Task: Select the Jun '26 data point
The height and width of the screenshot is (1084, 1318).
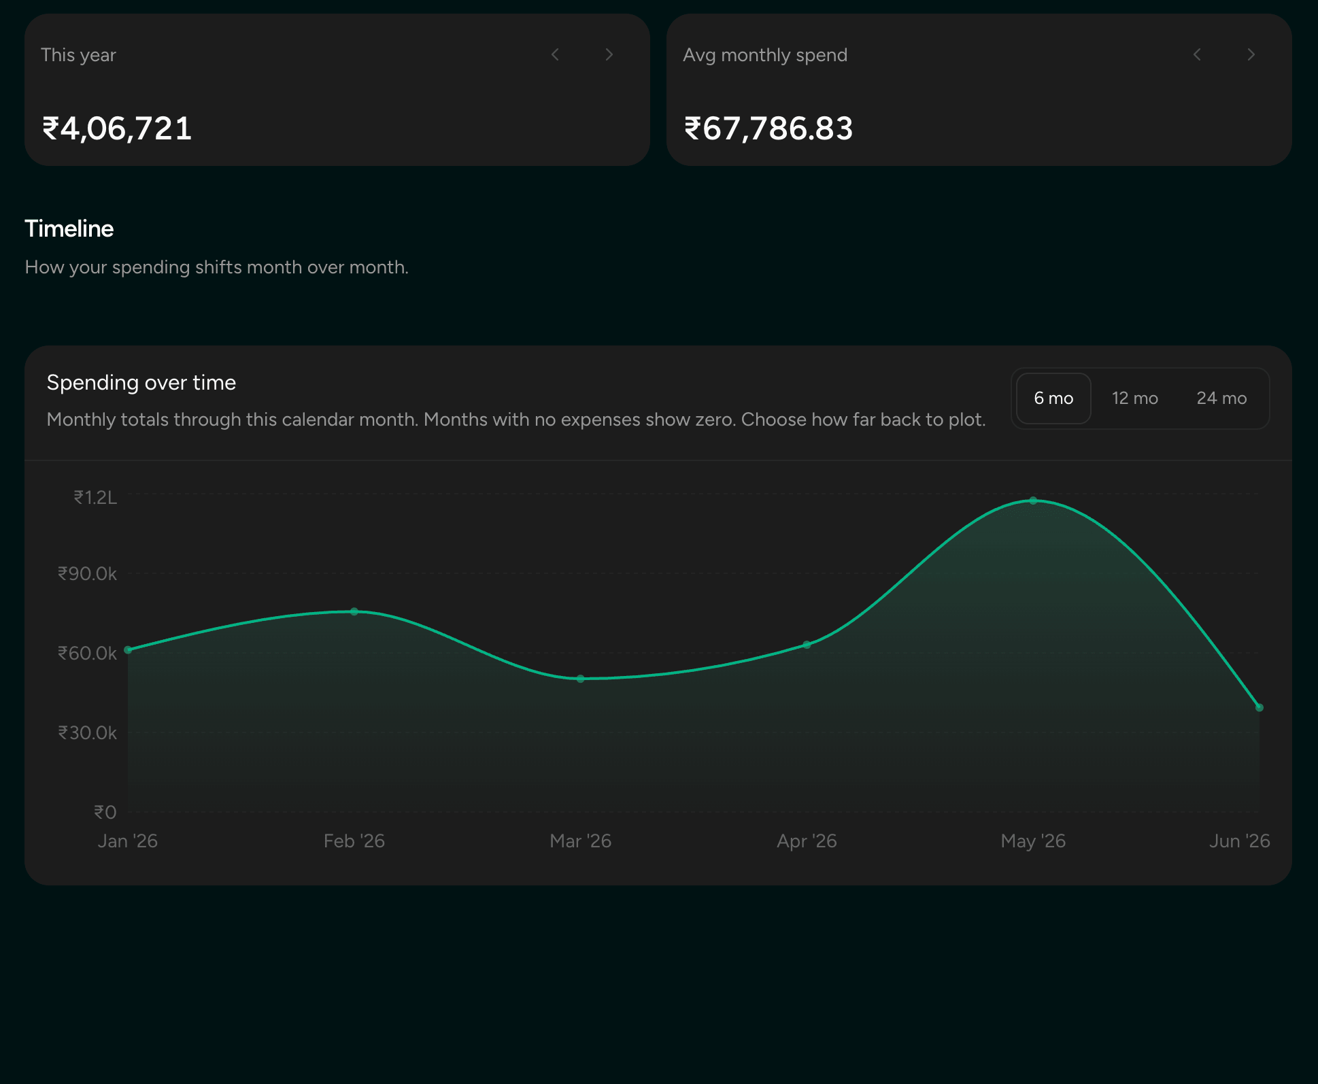Action: [x=1259, y=707]
